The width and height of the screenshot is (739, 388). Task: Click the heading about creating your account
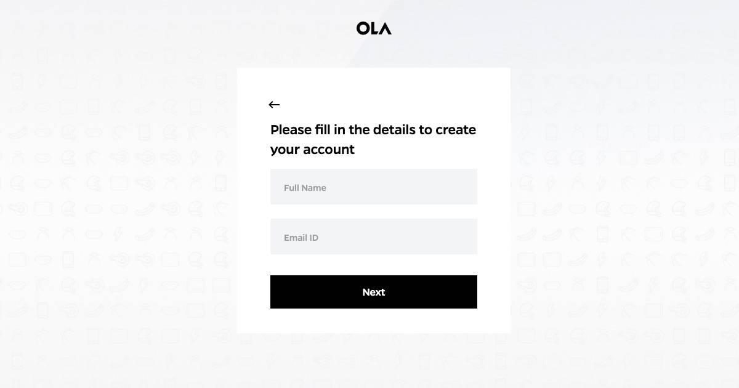373,139
